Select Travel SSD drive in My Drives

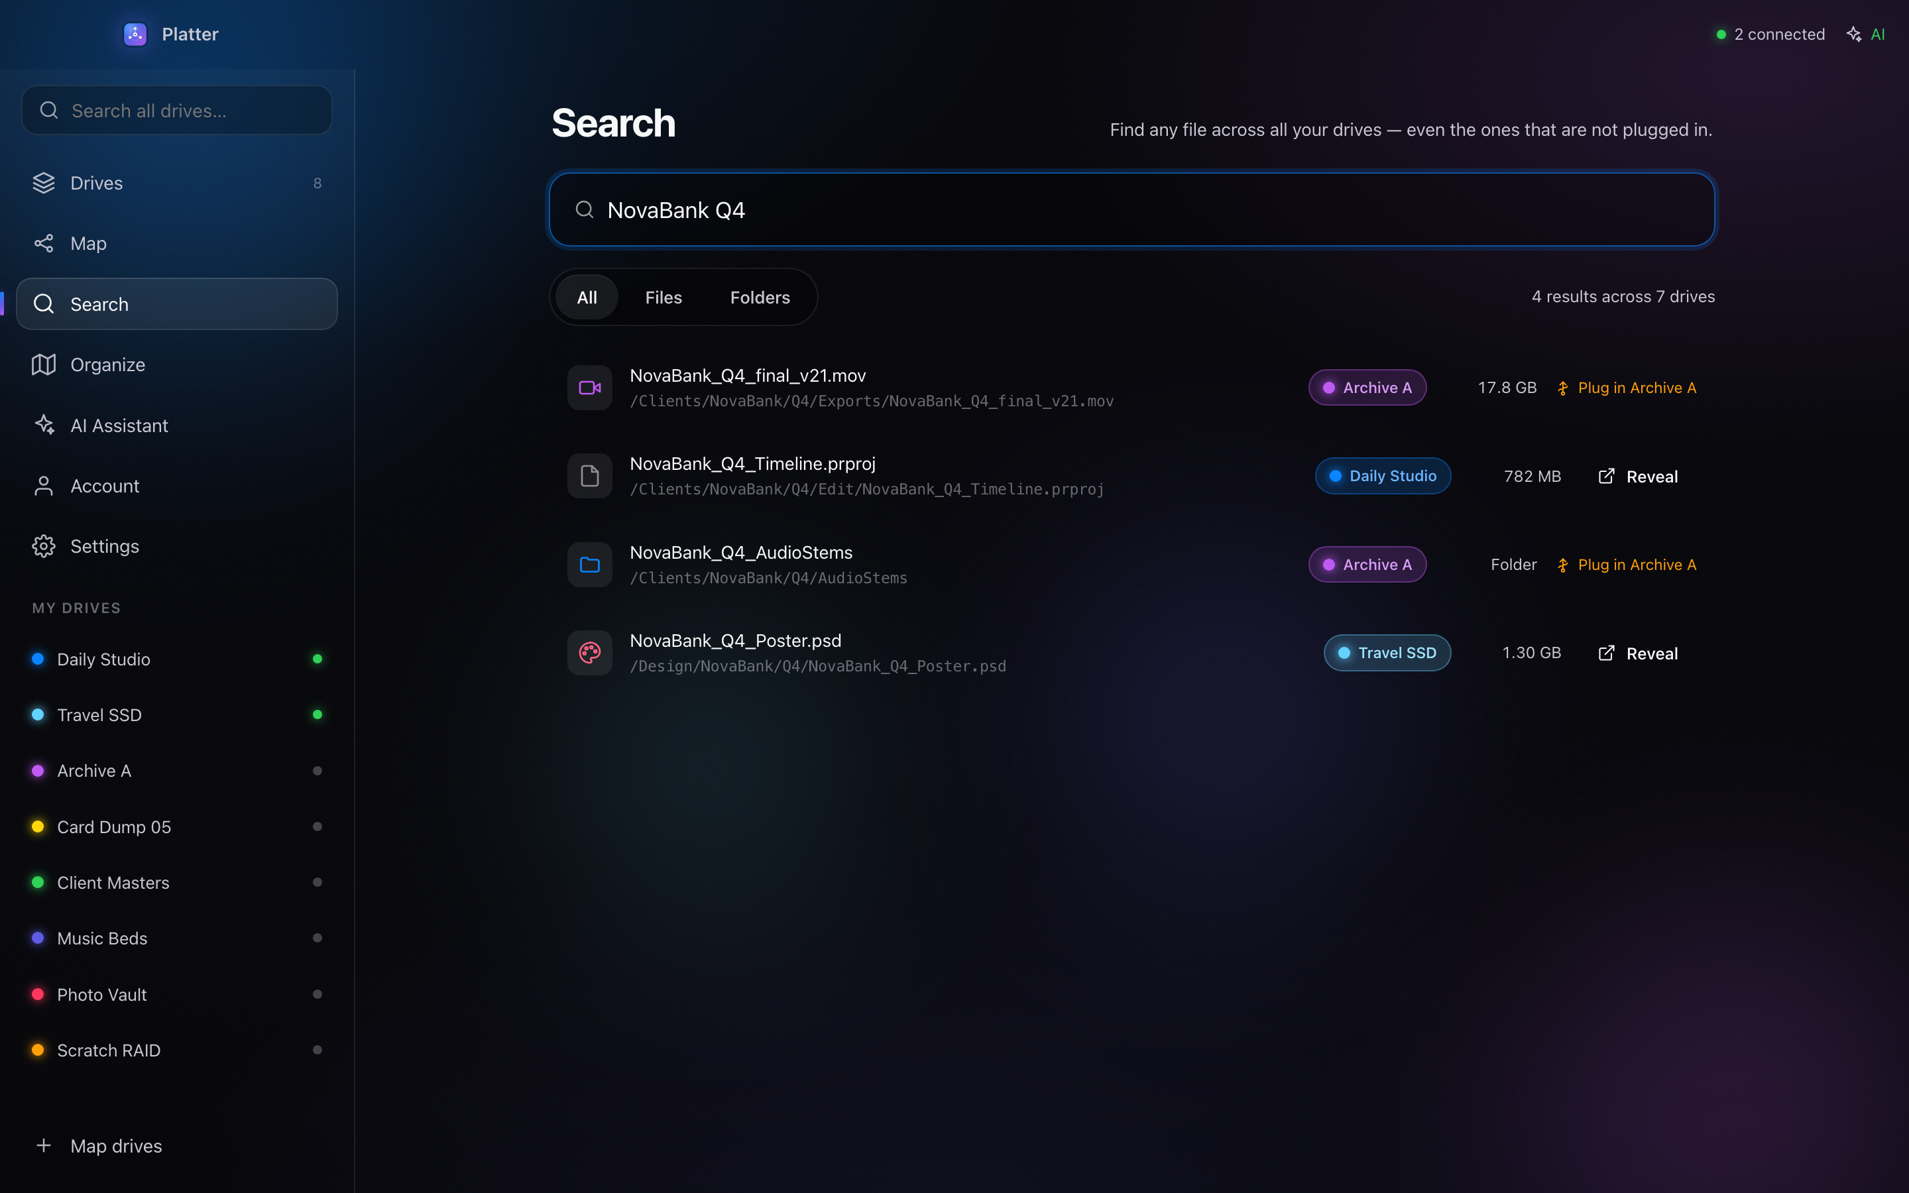(177, 715)
